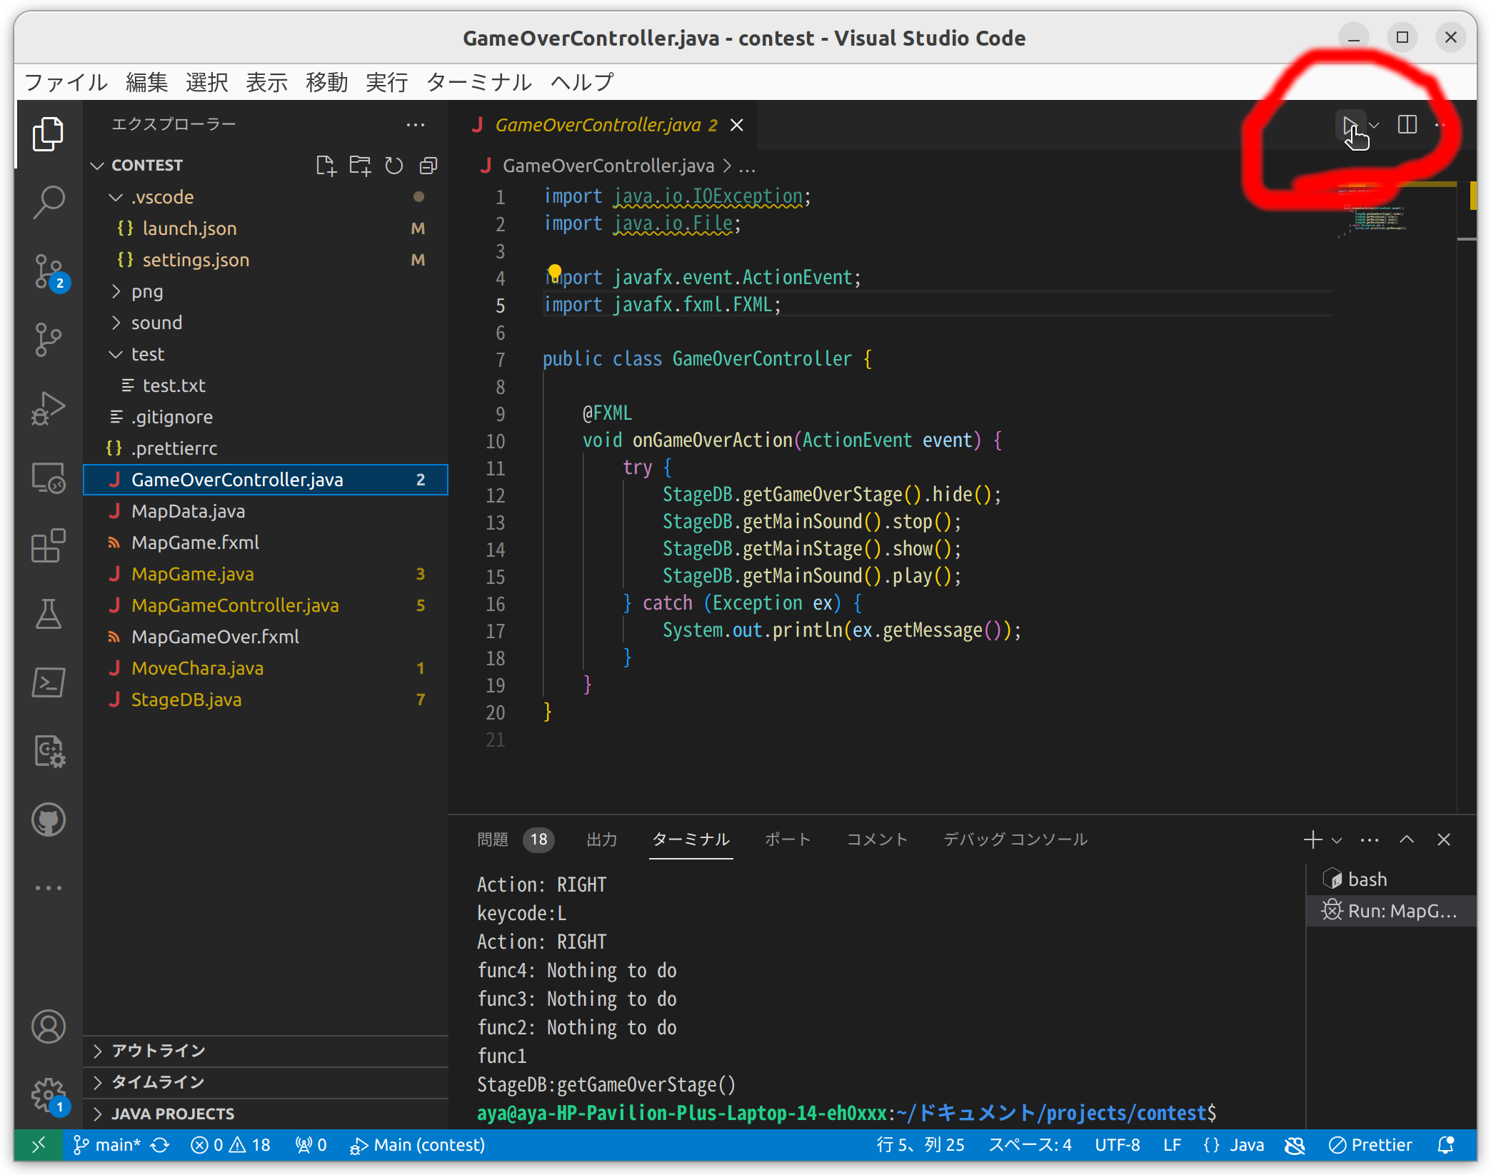The image size is (1491, 1175).
Task: Create a new folder in CONTEST
Action: [360, 166]
